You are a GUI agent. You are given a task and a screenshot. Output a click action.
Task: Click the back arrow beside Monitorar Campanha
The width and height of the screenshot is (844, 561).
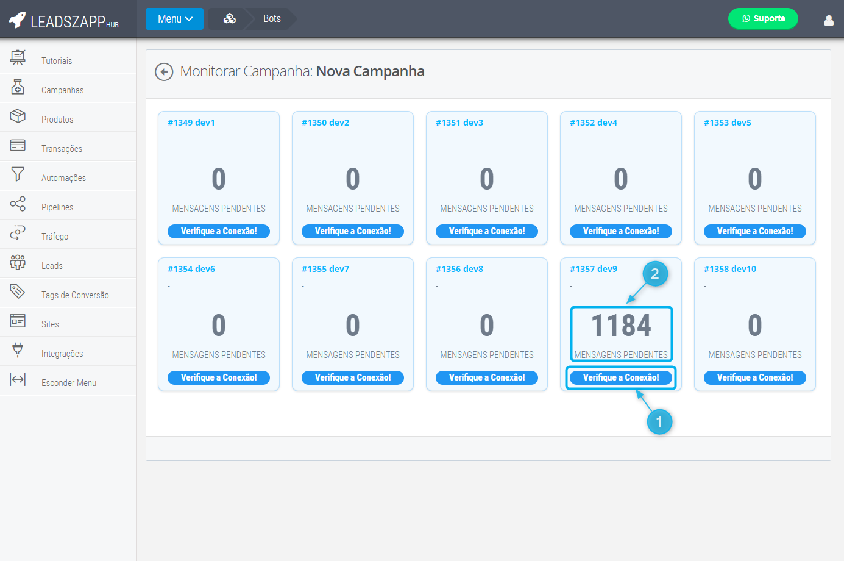click(164, 72)
